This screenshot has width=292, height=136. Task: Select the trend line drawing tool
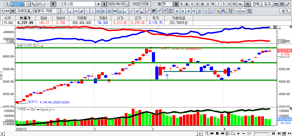click(65, 11)
